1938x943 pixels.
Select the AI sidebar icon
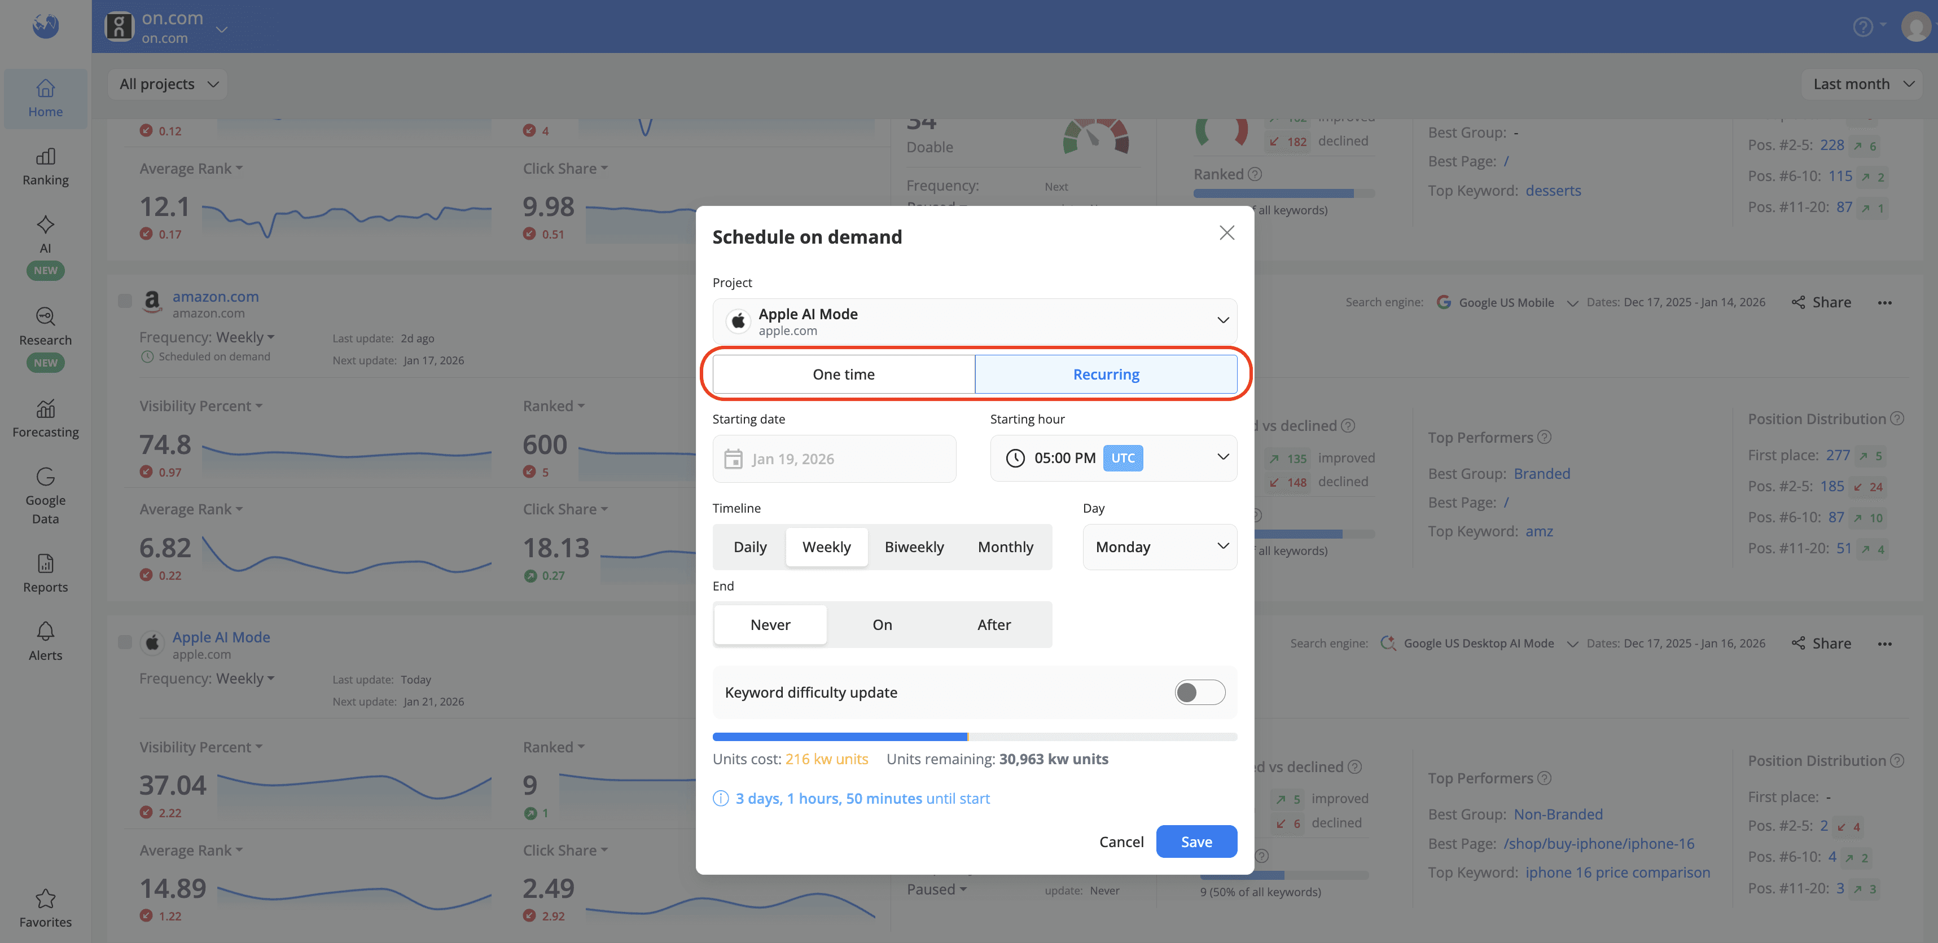pos(45,235)
